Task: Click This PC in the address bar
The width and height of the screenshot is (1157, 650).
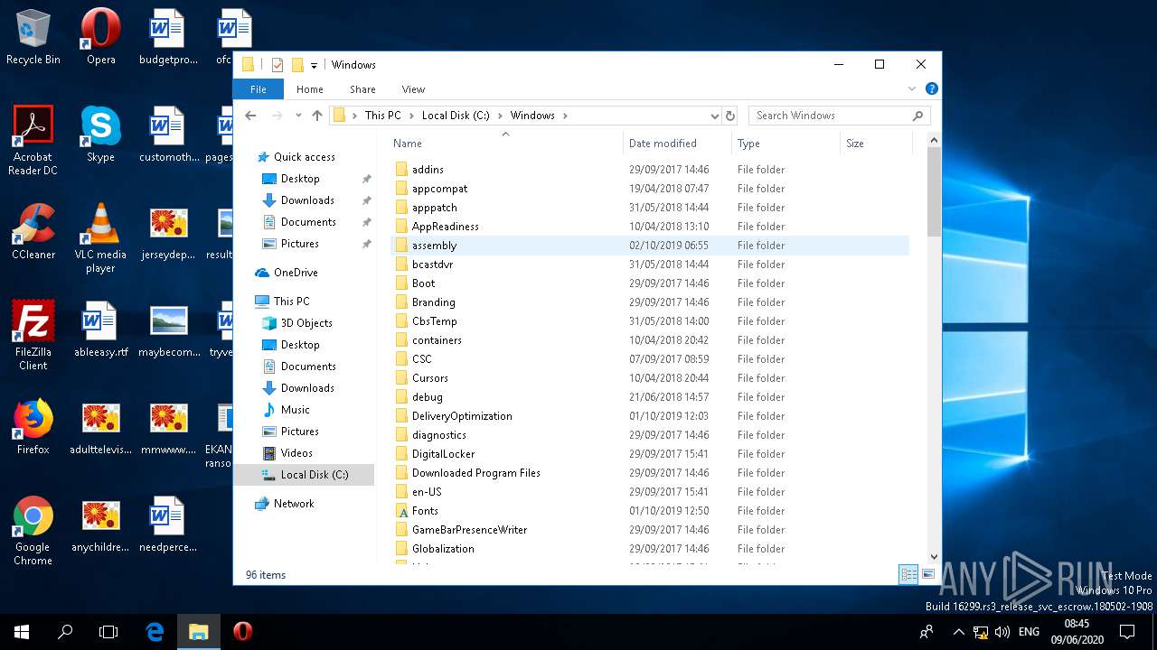Action: (382, 116)
